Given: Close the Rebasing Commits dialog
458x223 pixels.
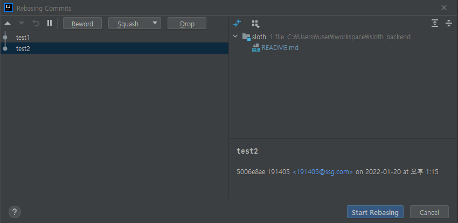Looking at the screenshot, I should (x=444, y=8).
